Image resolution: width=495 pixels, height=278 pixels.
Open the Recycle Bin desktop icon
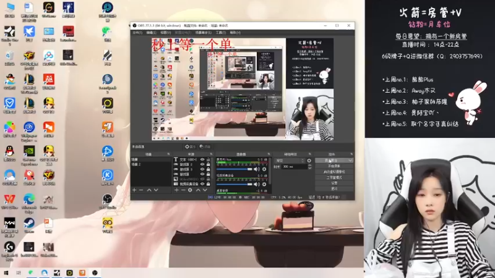9,58
